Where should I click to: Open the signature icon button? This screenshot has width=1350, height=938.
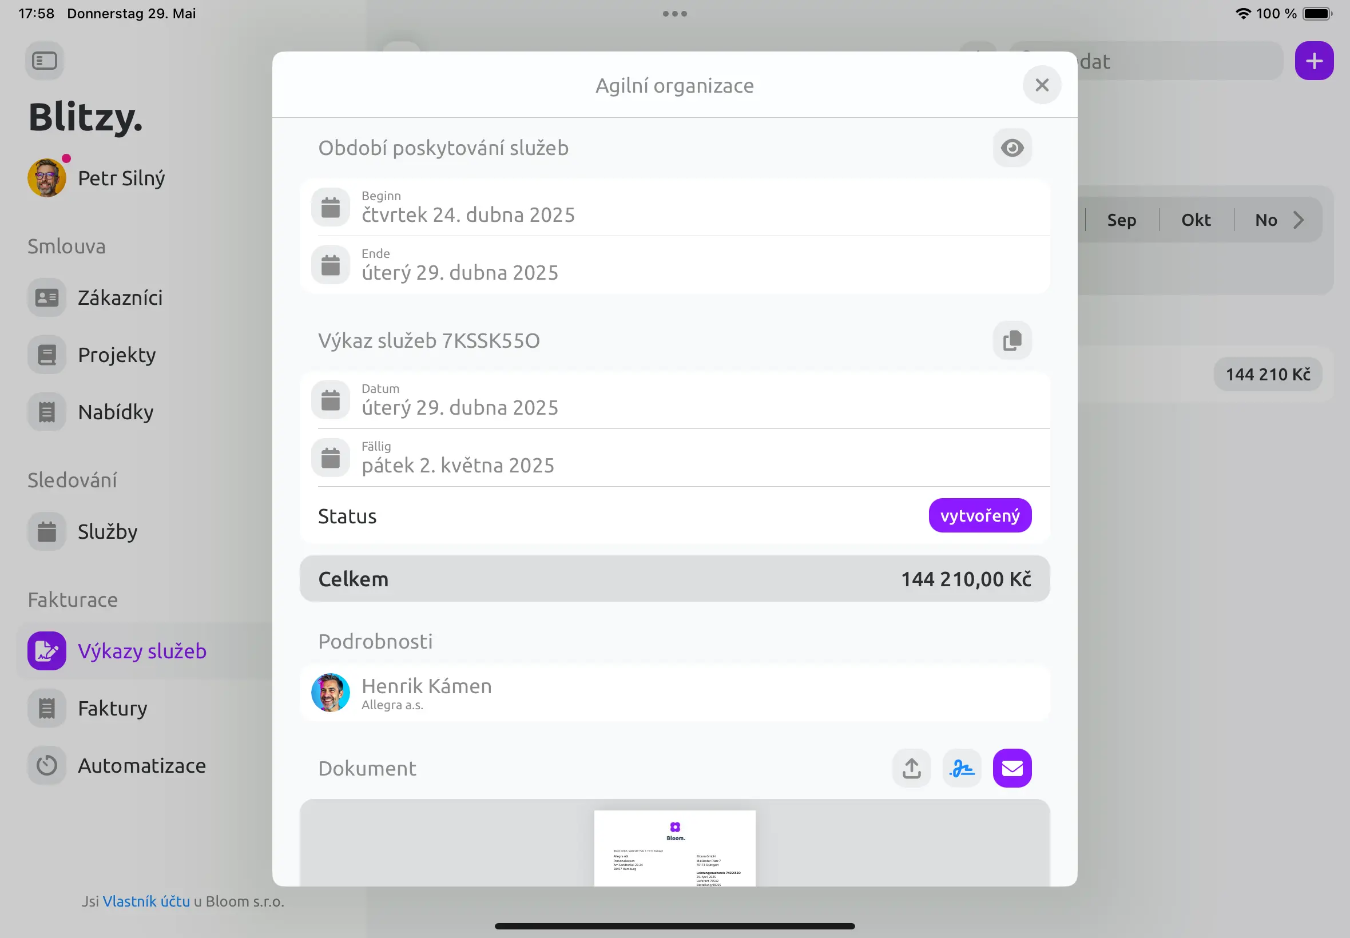point(962,768)
